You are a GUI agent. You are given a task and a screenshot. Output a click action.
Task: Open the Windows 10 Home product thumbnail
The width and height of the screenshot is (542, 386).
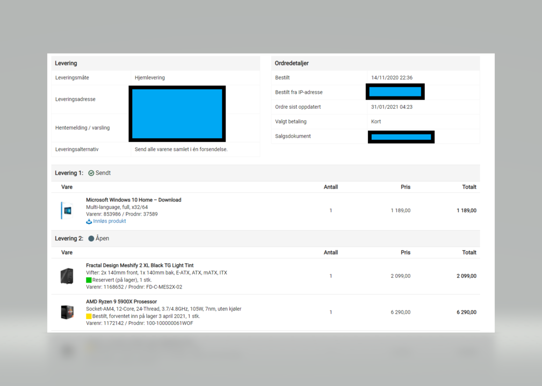click(67, 210)
